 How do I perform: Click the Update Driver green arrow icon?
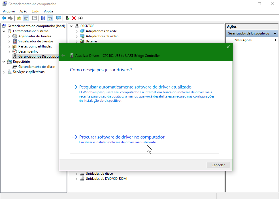click(68, 18)
